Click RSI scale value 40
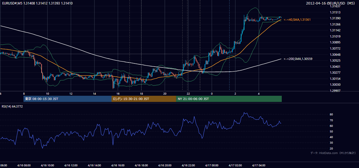Viewport: 359px width, 168px height. 331,137
